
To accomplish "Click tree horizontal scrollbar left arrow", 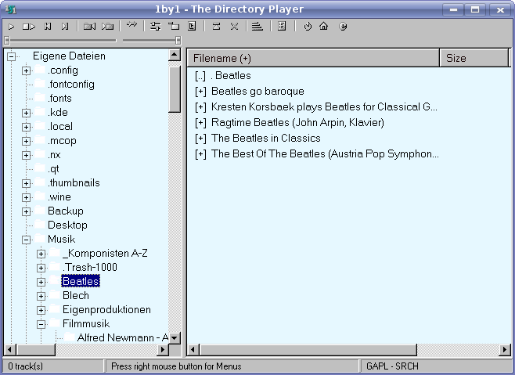I will coord(10,350).
